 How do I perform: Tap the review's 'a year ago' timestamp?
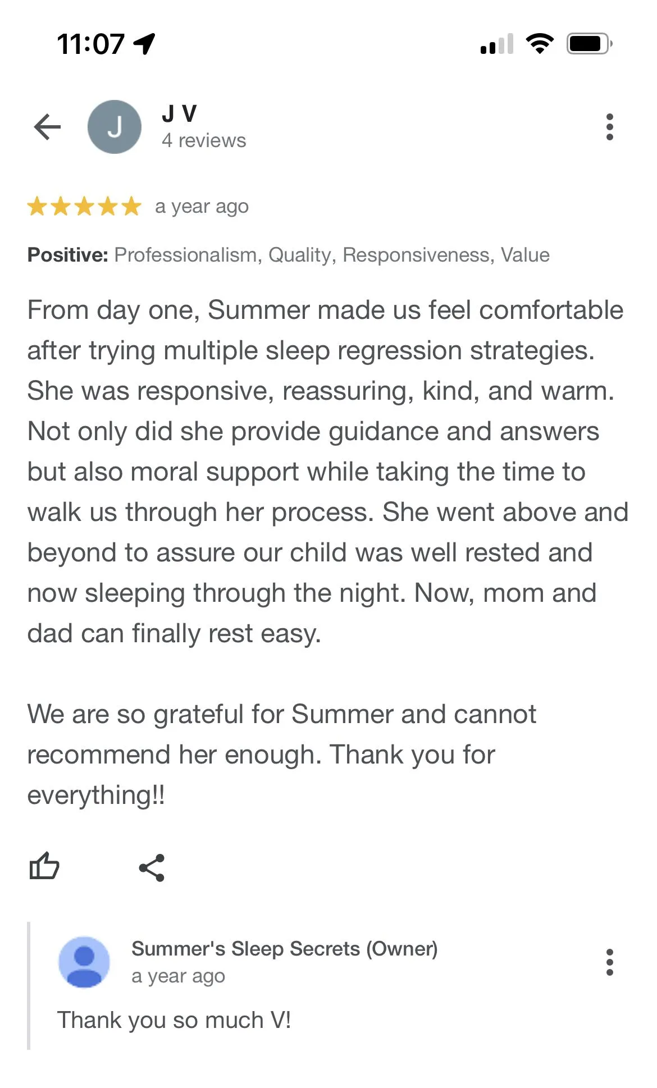(202, 207)
